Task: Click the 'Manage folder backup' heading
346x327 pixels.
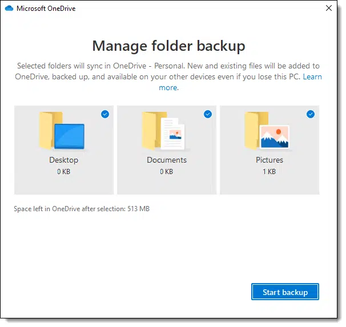Action: [x=169, y=46]
